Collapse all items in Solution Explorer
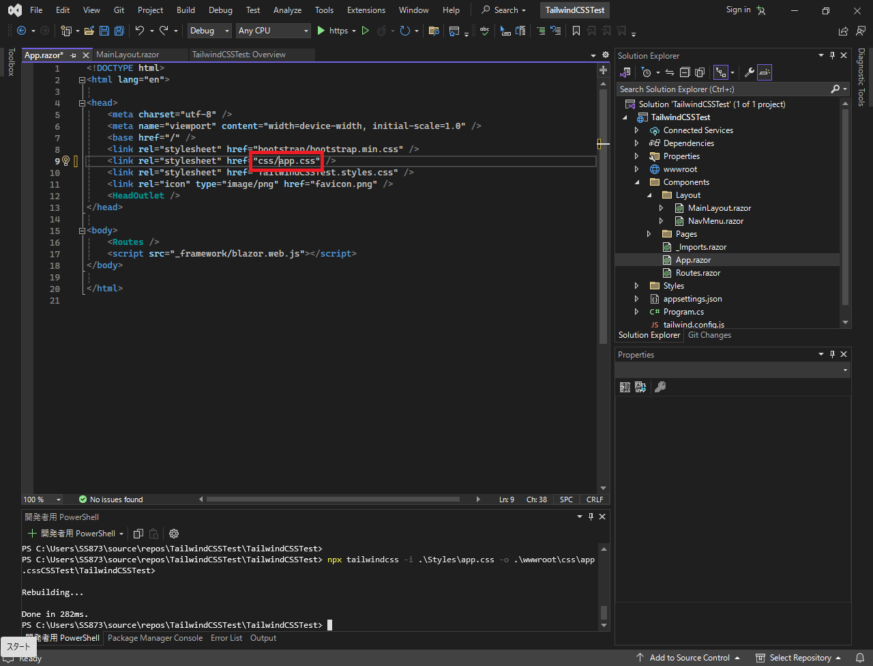873x666 pixels. click(683, 72)
